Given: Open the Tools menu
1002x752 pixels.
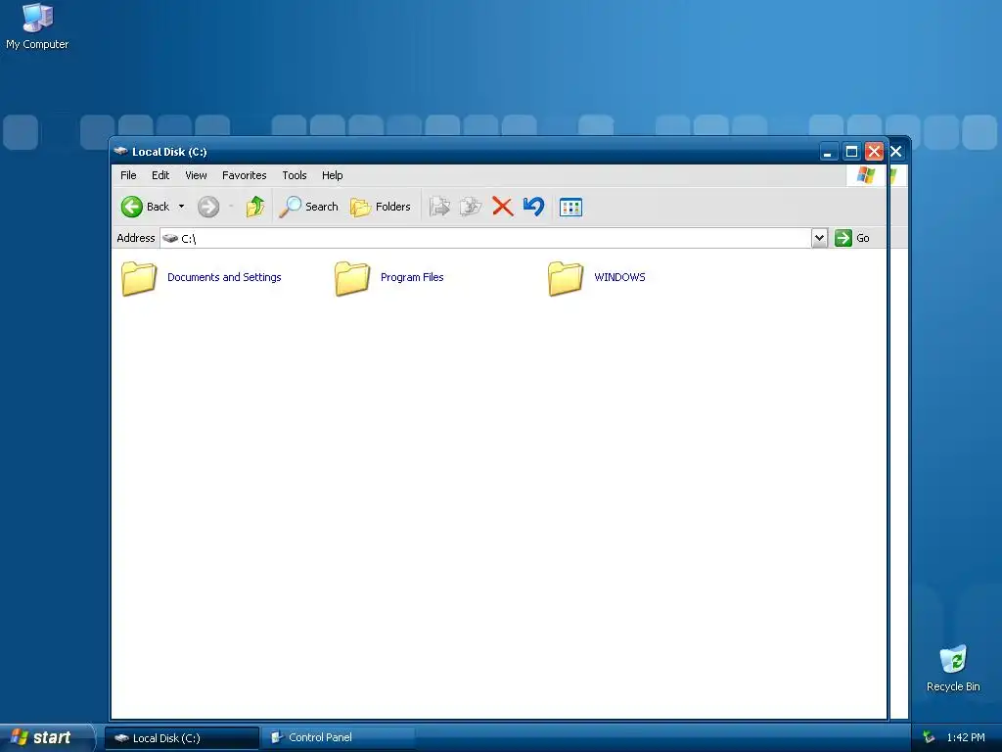Looking at the screenshot, I should coord(295,175).
